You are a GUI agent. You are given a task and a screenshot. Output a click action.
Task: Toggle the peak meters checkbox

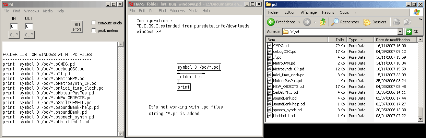tap(94, 31)
